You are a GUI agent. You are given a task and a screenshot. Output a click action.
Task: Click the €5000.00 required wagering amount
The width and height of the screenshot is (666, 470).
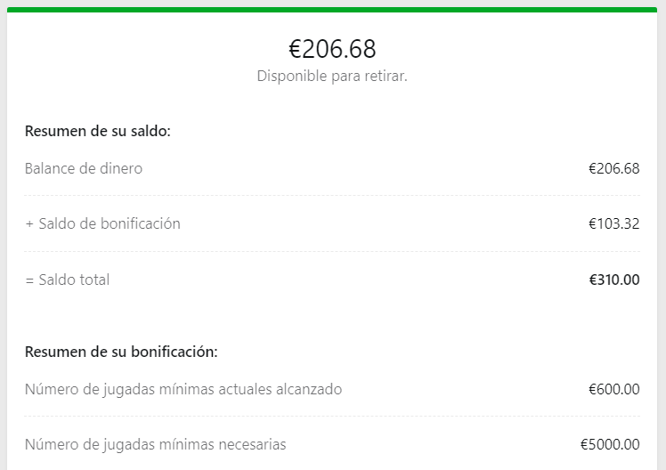click(x=610, y=444)
